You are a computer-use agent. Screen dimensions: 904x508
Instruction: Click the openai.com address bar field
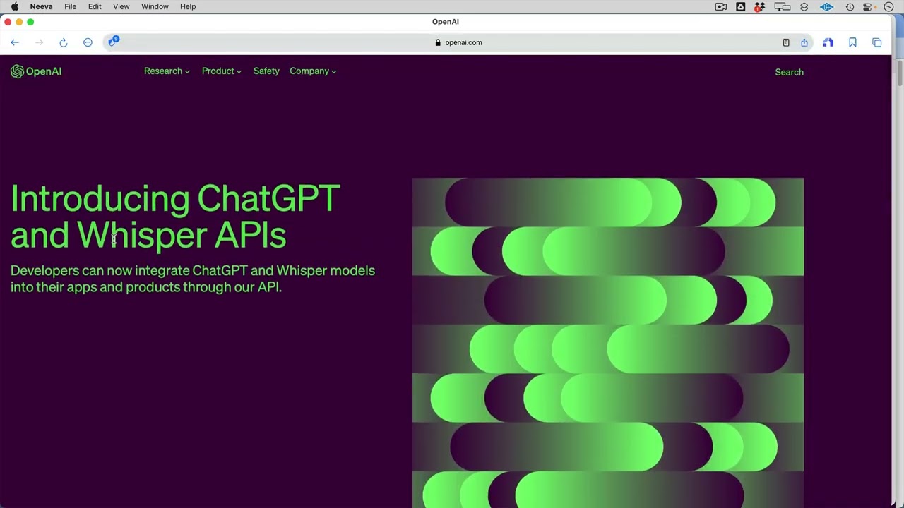coord(459,42)
